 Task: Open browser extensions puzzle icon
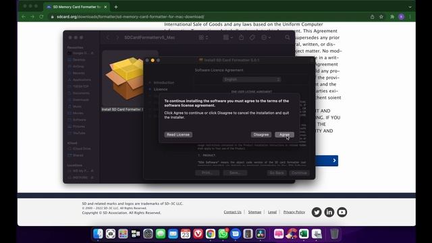pyautogui.click(x=392, y=17)
